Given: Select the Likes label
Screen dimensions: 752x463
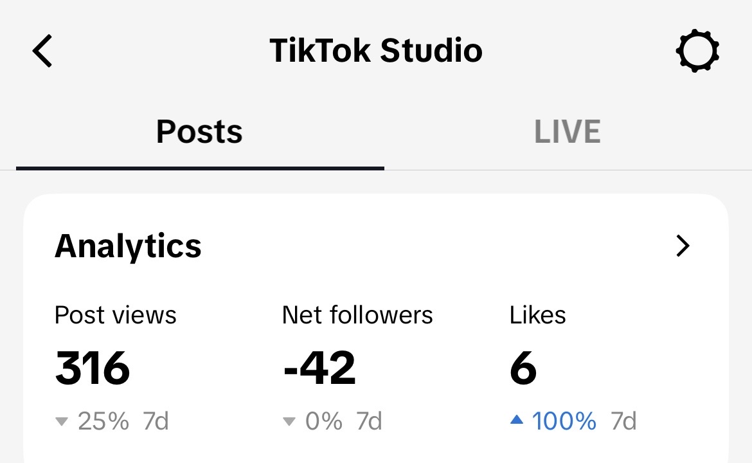Looking at the screenshot, I should (538, 315).
